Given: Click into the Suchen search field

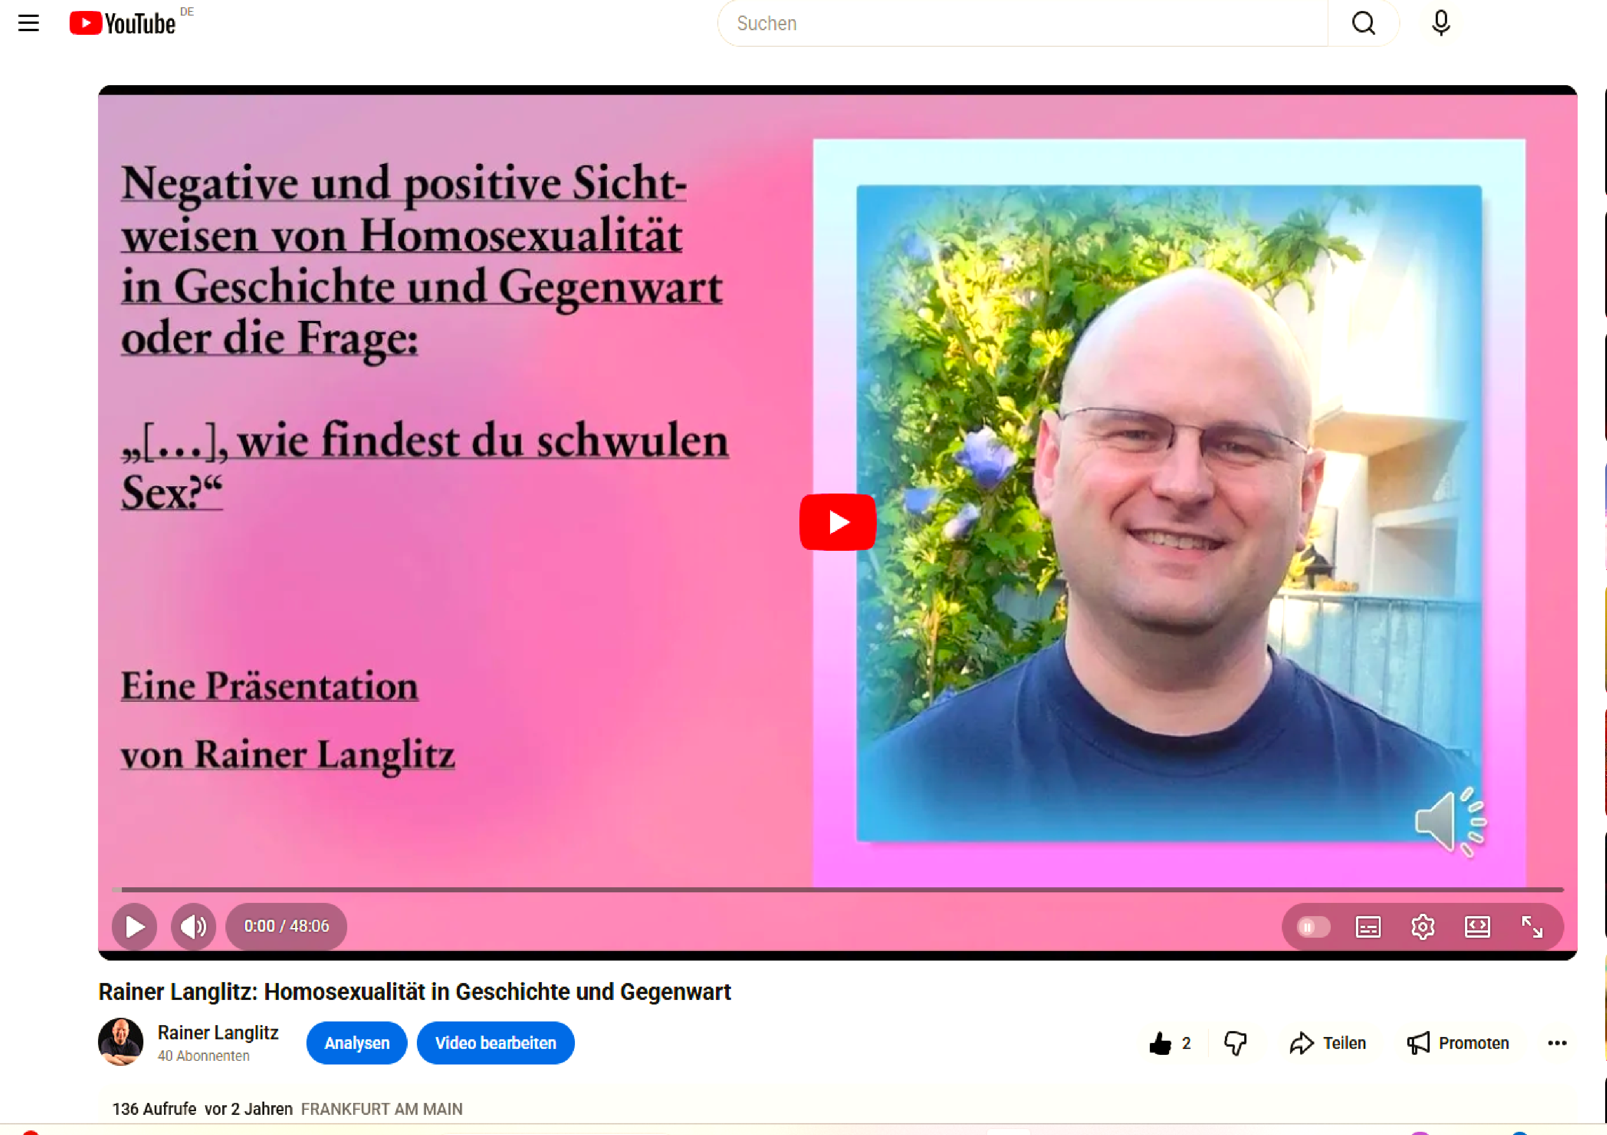Looking at the screenshot, I should pyautogui.click(x=1022, y=23).
